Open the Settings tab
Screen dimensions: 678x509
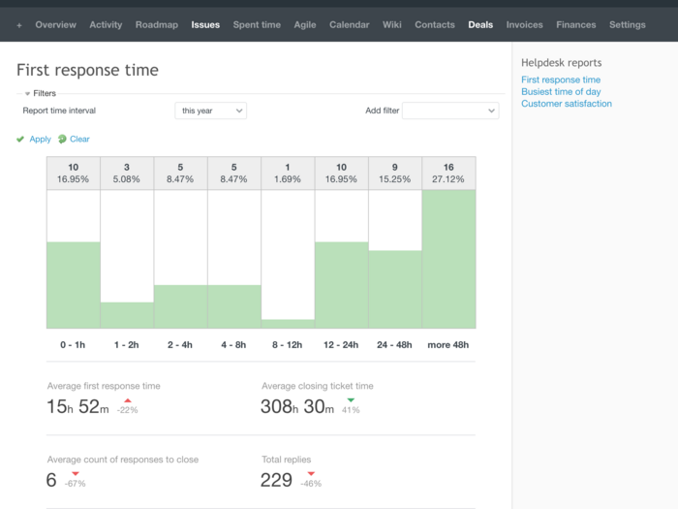[628, 25]
